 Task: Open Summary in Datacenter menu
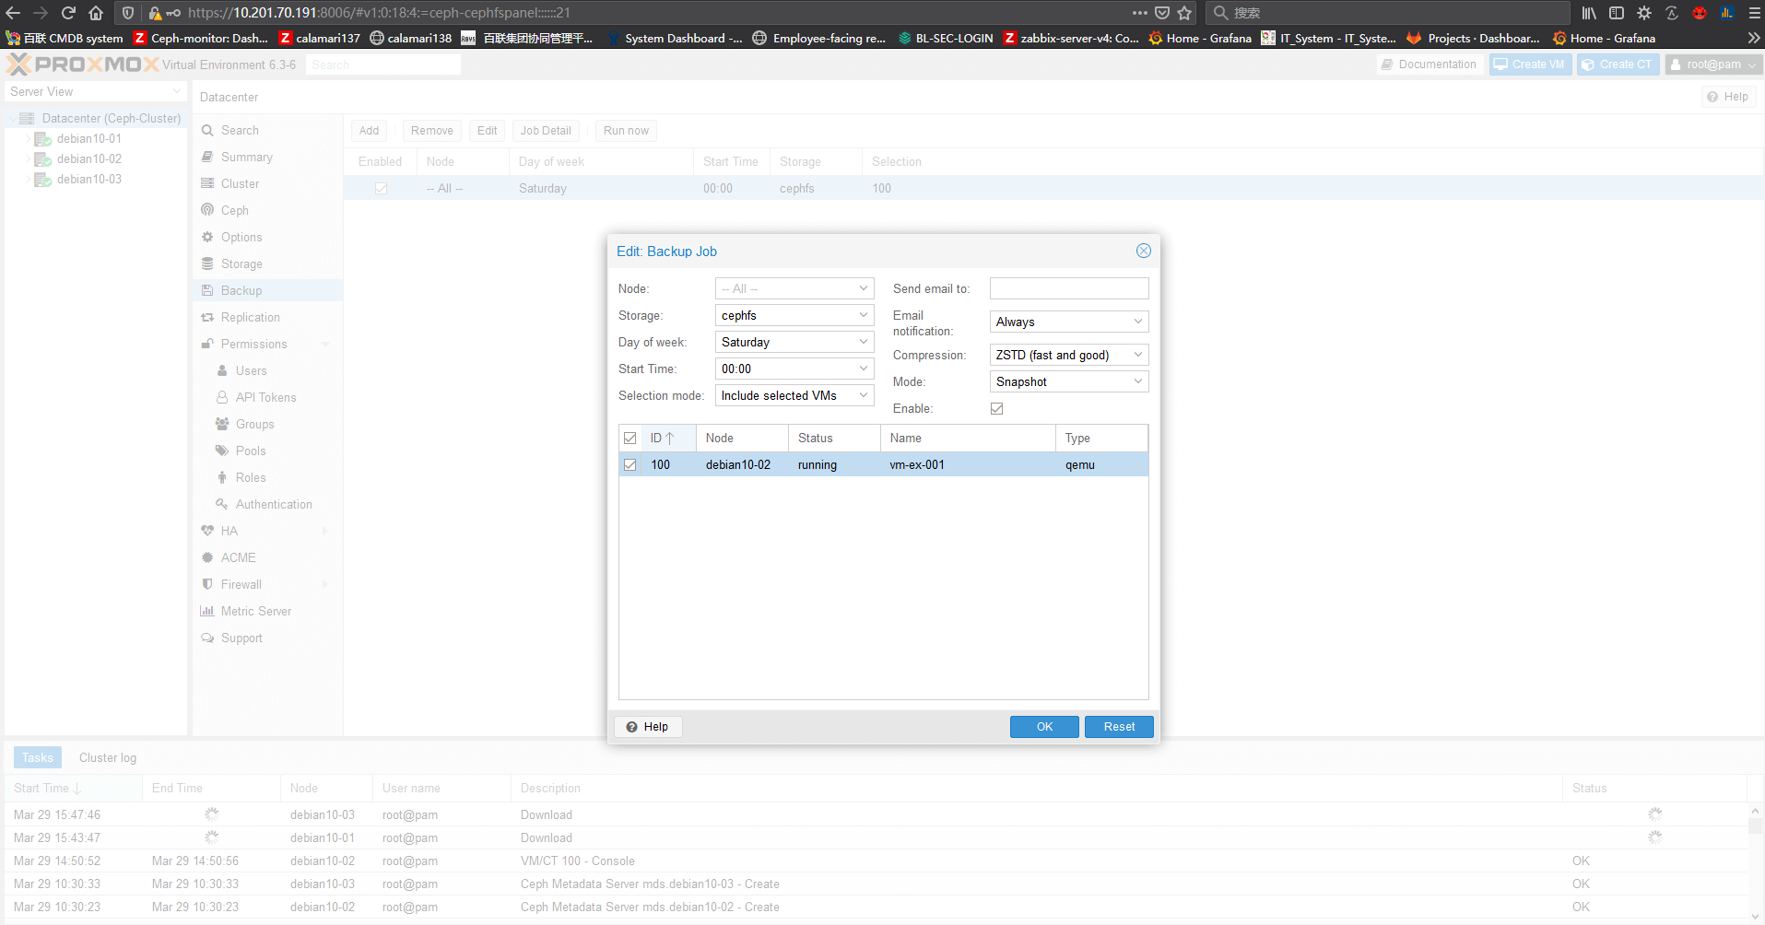pyautogui.click(x=246, y=158)
